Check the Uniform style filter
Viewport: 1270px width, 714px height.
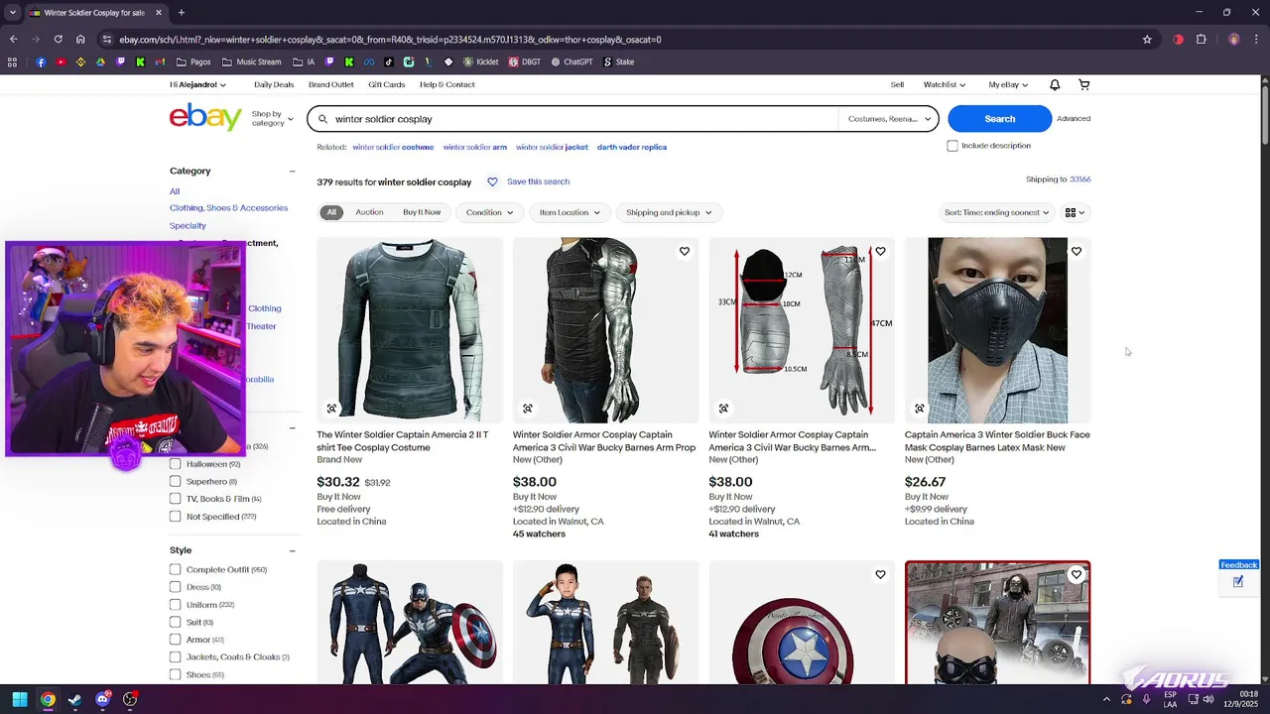[176, 605]
